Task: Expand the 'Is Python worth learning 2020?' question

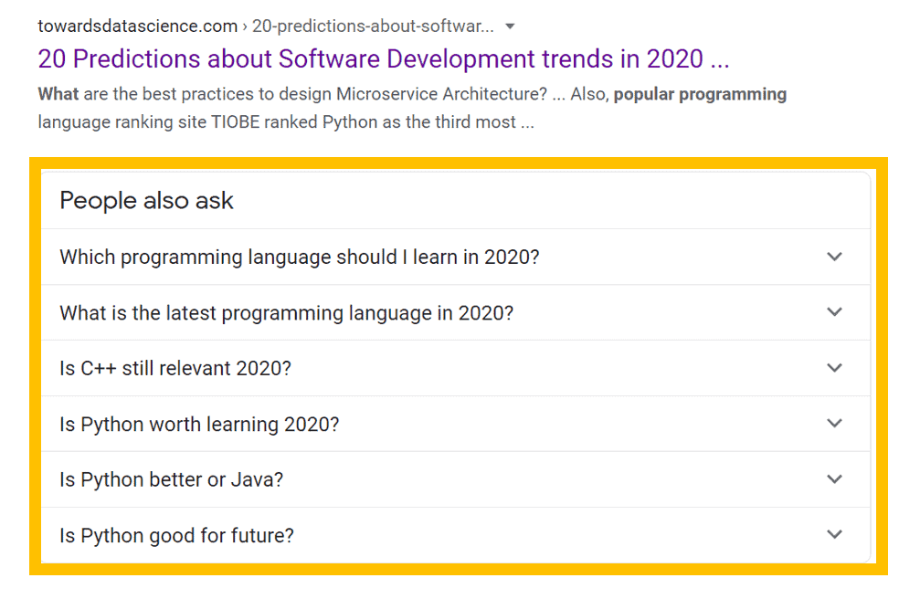Action: click(x=455, y=424)
